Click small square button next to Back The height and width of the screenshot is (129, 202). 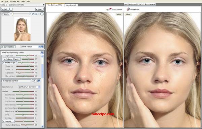coord(11,9)
